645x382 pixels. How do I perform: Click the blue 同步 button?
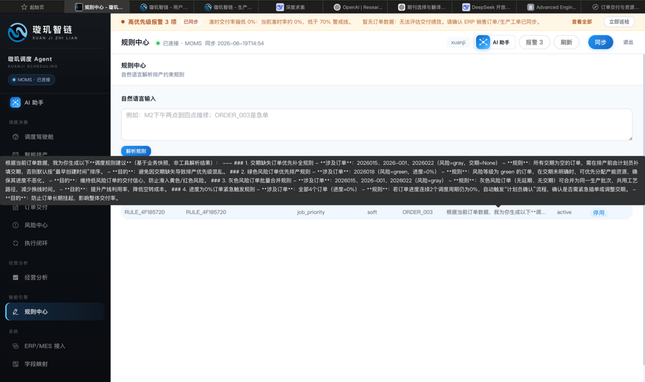tap(601, 42)
